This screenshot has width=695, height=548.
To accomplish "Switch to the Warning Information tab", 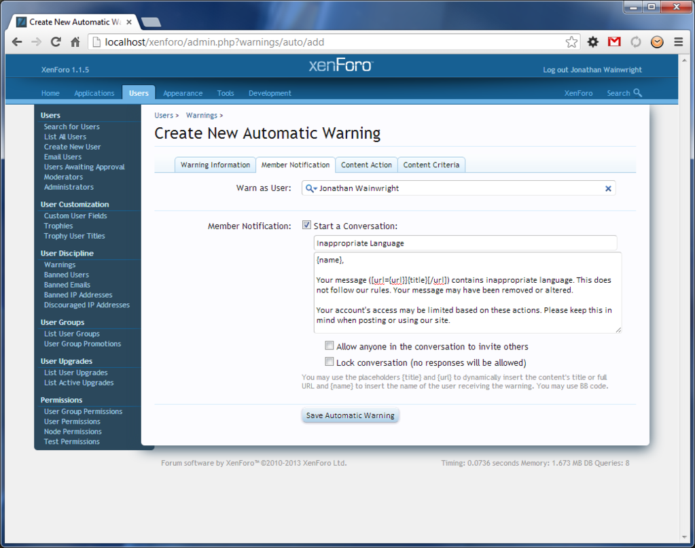I will (215, 165).
